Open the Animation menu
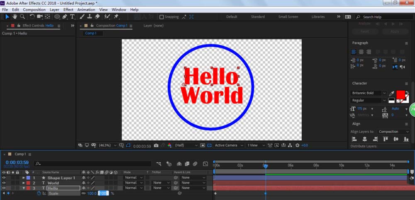Image resolution: width=415 pixels, height=200 pixels. click(86, 10)
